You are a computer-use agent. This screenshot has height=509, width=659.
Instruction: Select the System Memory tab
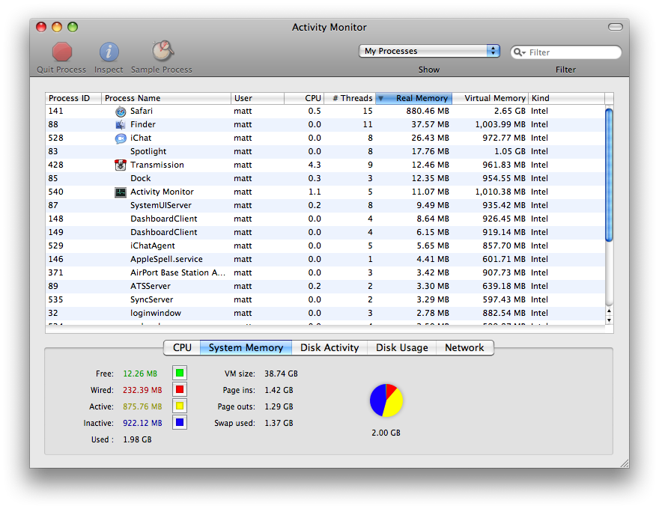tap(246, 348)
